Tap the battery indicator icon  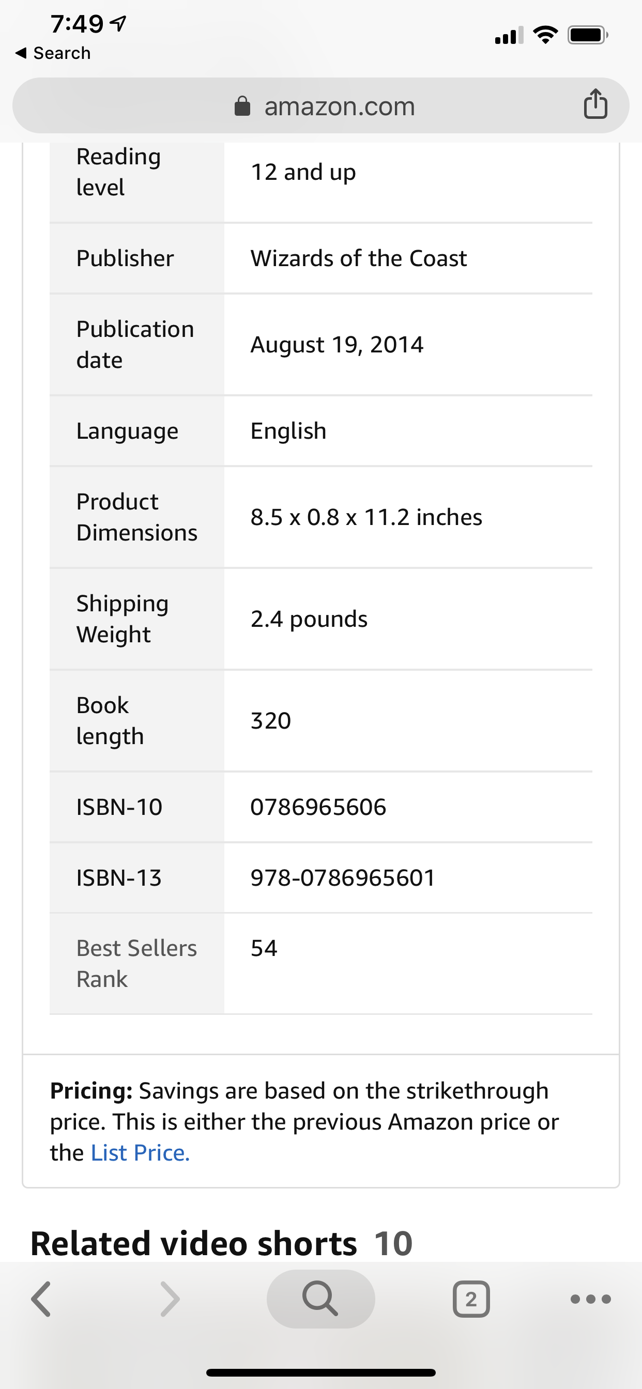tap(588, 35)
